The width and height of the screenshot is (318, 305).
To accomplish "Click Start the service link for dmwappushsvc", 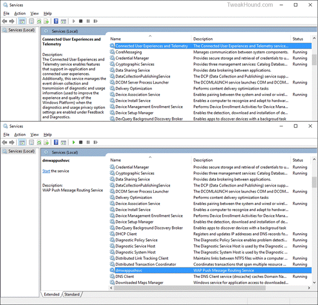I will pos(46,171).
